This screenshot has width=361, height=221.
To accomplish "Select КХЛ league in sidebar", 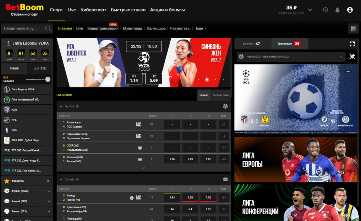I will (x=27, y=110).
